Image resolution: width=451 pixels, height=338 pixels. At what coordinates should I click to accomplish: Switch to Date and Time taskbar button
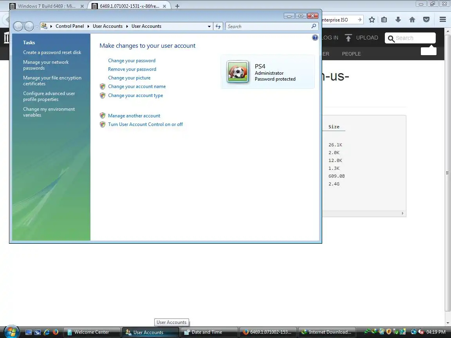pyautogui.click(x=209, y=332)
